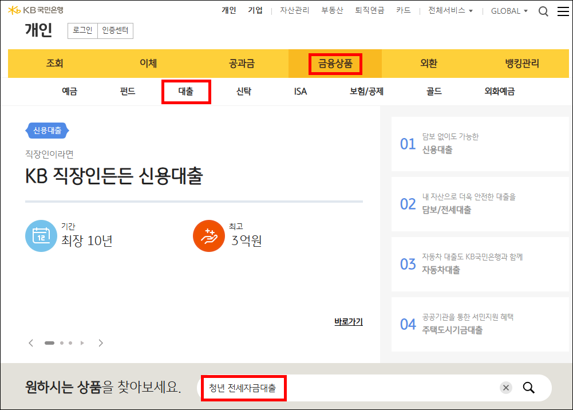573x410 pixels.
Task: Go to 퇴직연금 section
Action: pyautogui.click(x=369, y=10)
